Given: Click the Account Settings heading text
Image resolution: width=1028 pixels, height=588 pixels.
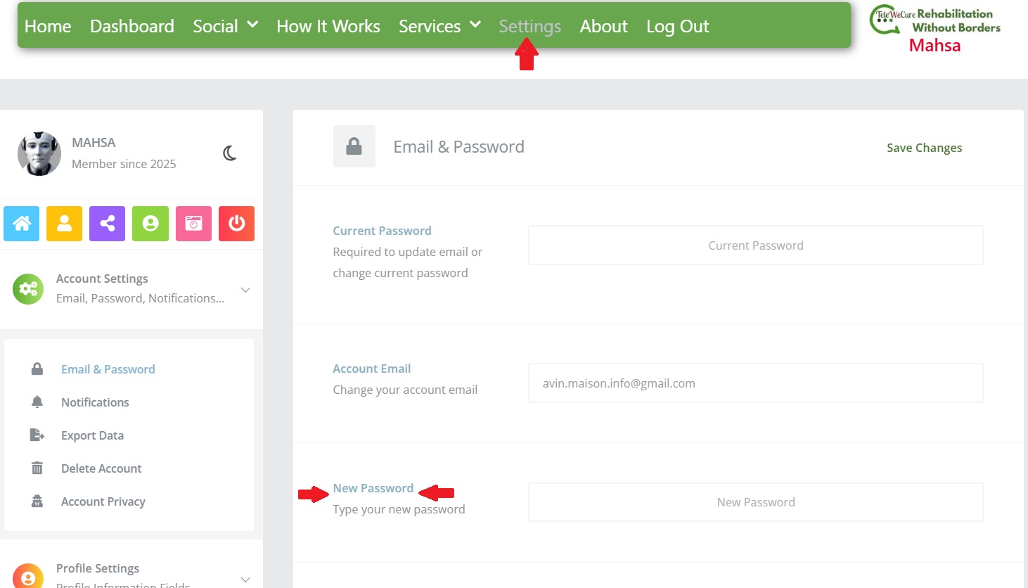Looking at the screenshot, I should (102, 279).
